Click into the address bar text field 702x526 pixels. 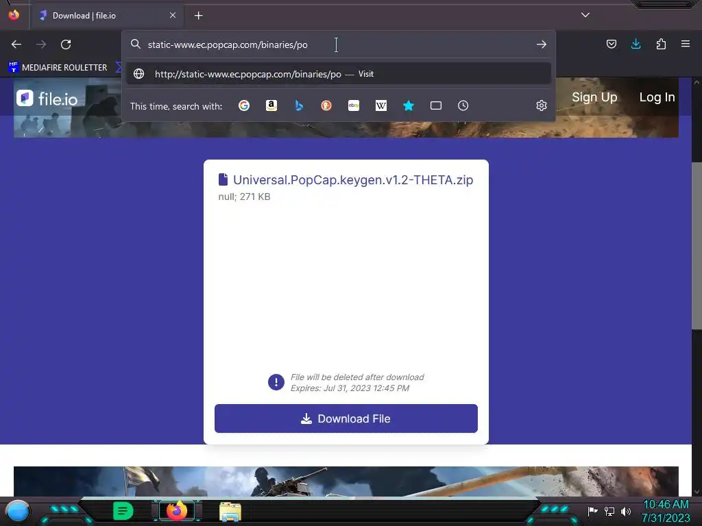click(336, 45)
